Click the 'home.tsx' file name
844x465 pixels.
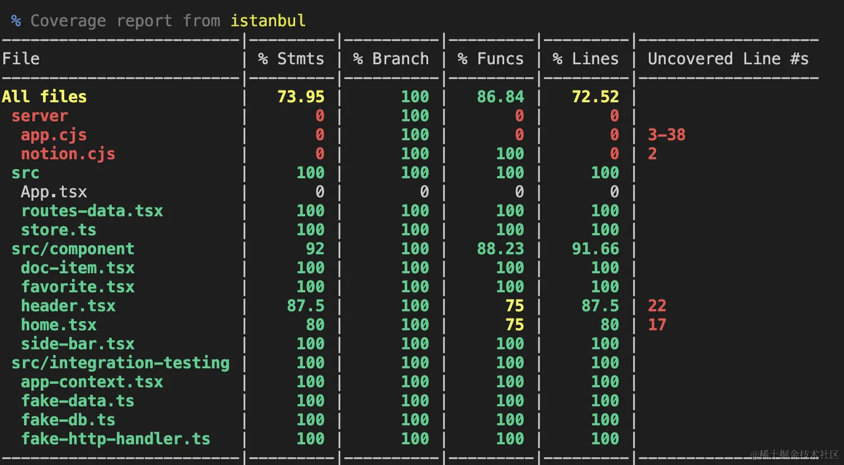click(x=59, y=325)
